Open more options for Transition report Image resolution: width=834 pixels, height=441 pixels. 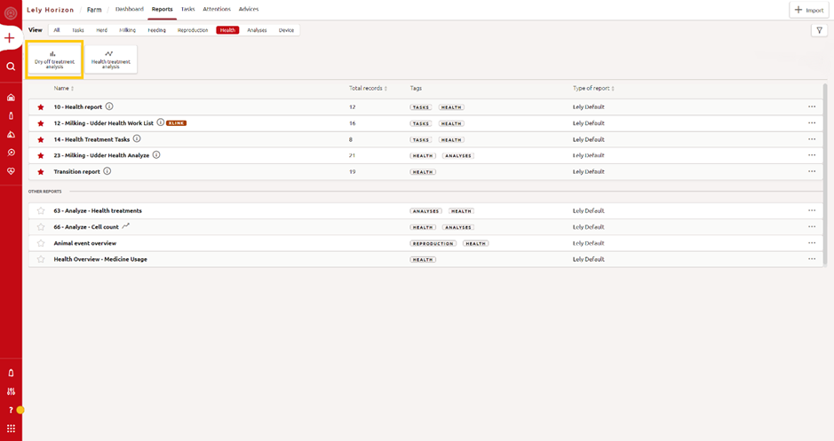pos(812,171)
